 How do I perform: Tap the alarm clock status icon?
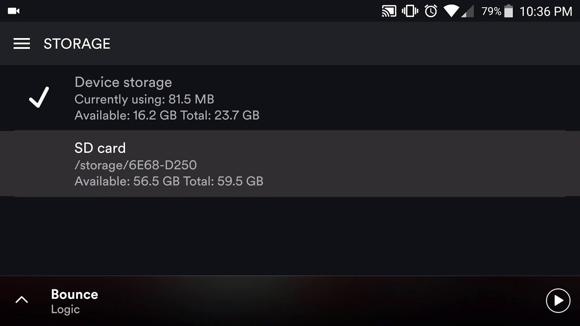click(430, 11)
